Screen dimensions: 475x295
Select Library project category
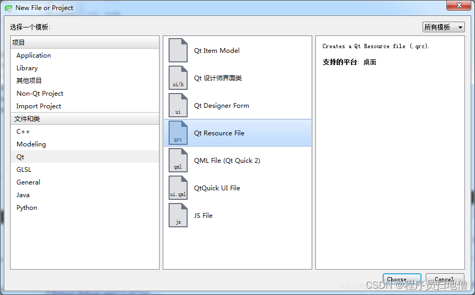(84, 68)
